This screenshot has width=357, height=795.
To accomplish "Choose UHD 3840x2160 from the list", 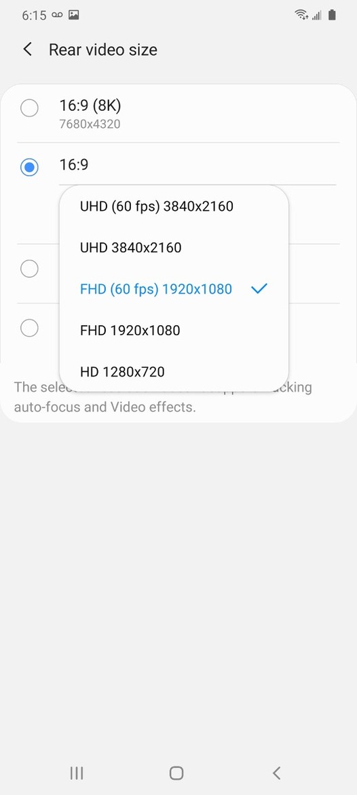I will pyautogui.click(x=174, y=248).
